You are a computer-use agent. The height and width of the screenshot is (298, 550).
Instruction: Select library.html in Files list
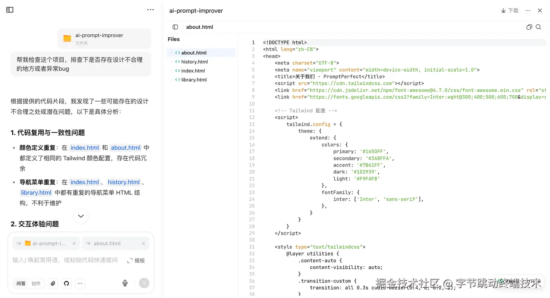201,80
